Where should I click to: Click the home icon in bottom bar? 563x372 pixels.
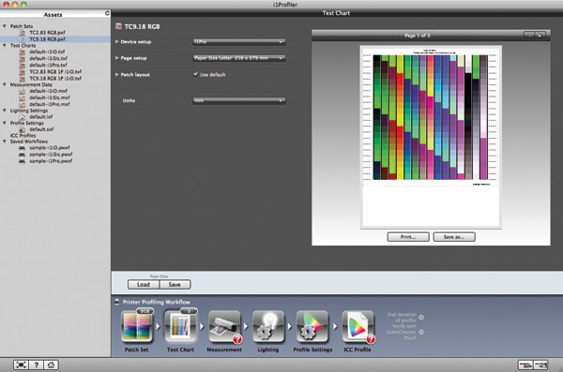pos(51,365)
